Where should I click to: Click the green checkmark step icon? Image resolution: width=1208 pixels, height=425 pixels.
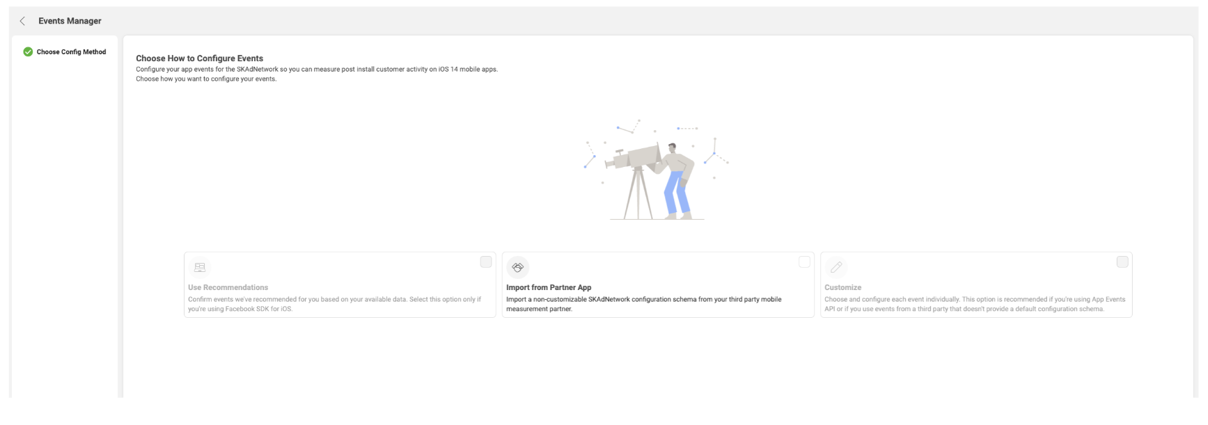coord(28,51)
